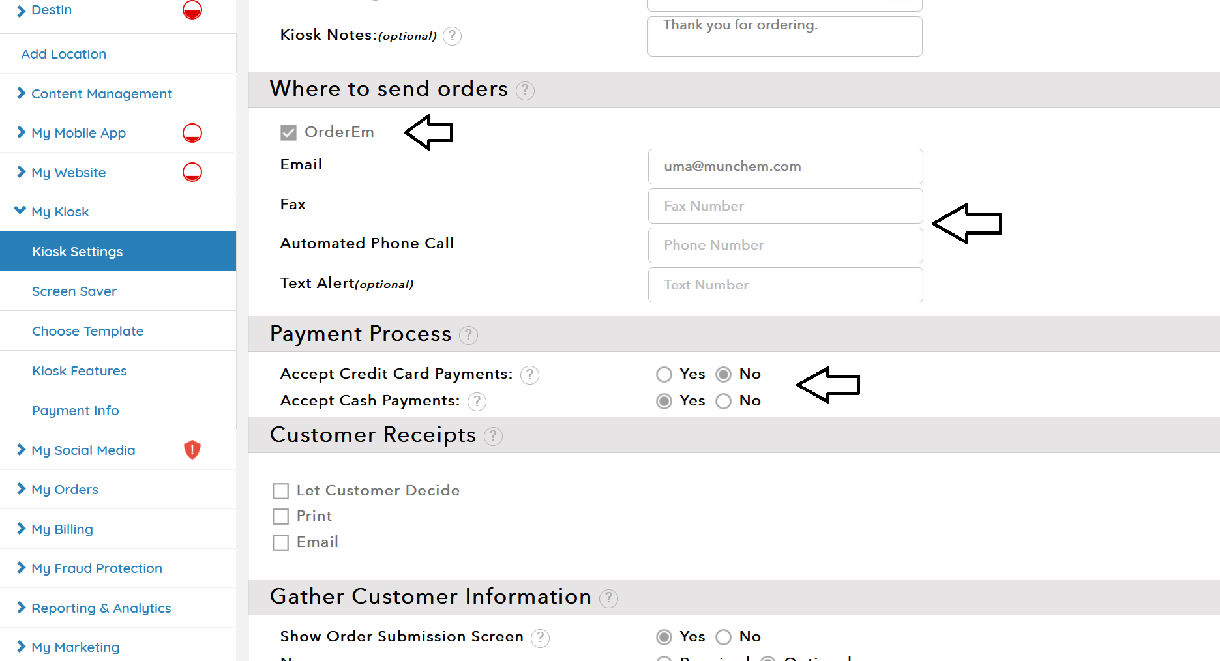Click help icon beside Where to send orders
The width and height of the screenshot is (1220, 661).
coord(525,91)
